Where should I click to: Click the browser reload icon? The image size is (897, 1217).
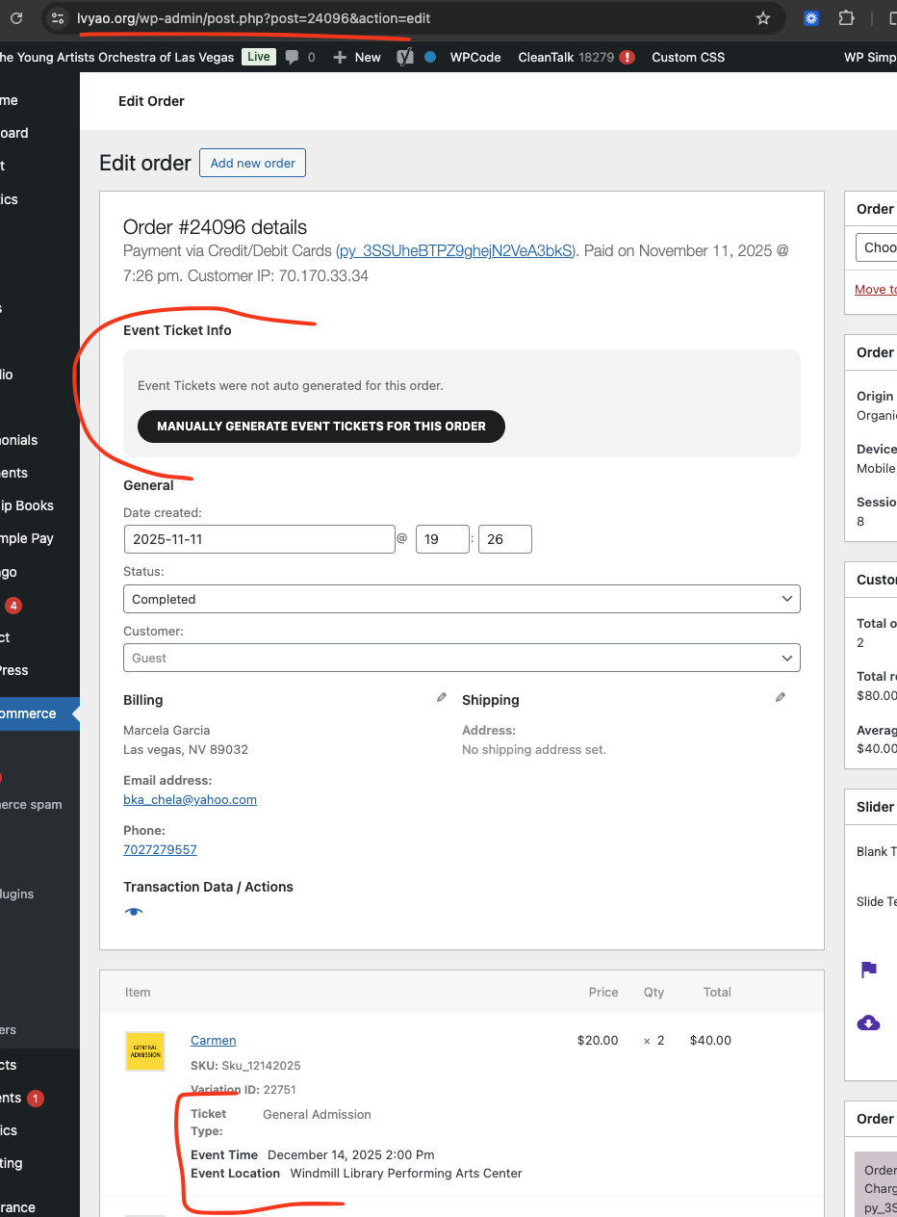pyautogui.click(x=16, y=18)
